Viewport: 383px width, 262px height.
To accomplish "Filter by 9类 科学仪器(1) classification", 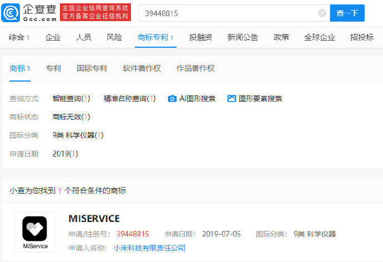I will (x=78, y=135).
